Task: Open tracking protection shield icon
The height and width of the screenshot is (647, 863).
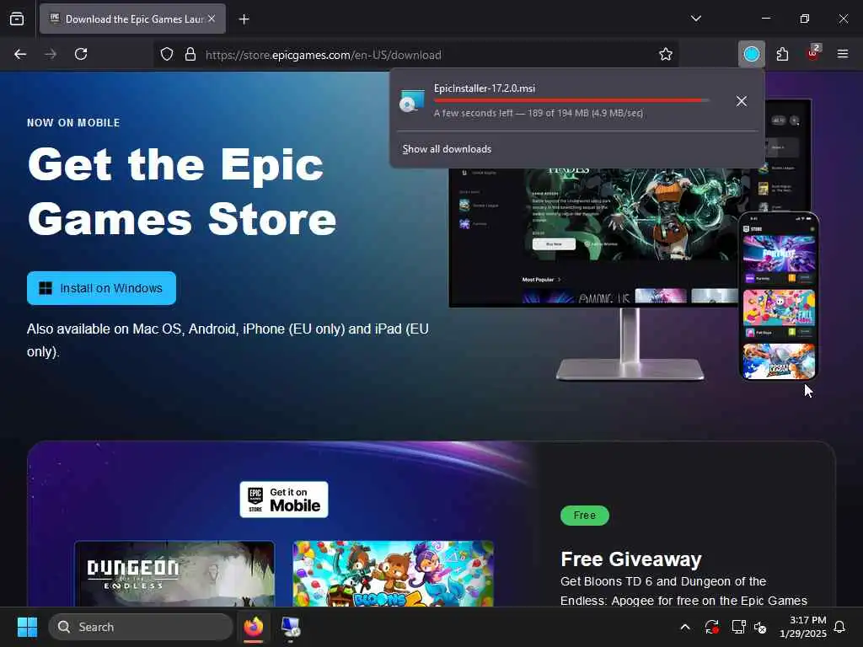Action: pos(167,55)
